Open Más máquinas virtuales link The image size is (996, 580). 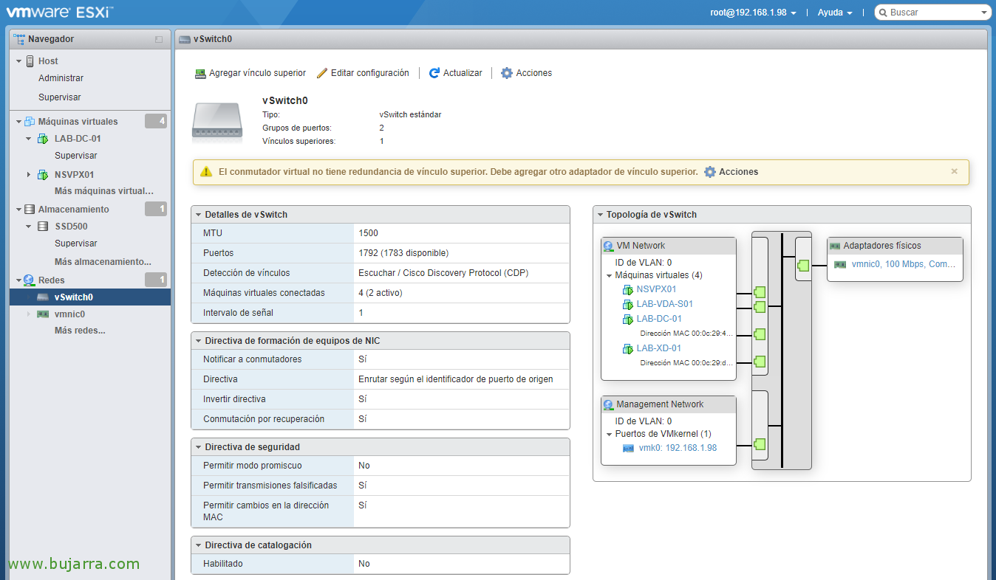coord(104,191)
